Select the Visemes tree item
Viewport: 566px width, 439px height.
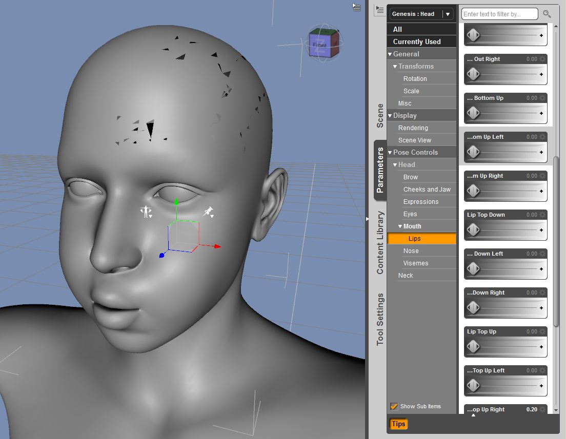(415, 263)
